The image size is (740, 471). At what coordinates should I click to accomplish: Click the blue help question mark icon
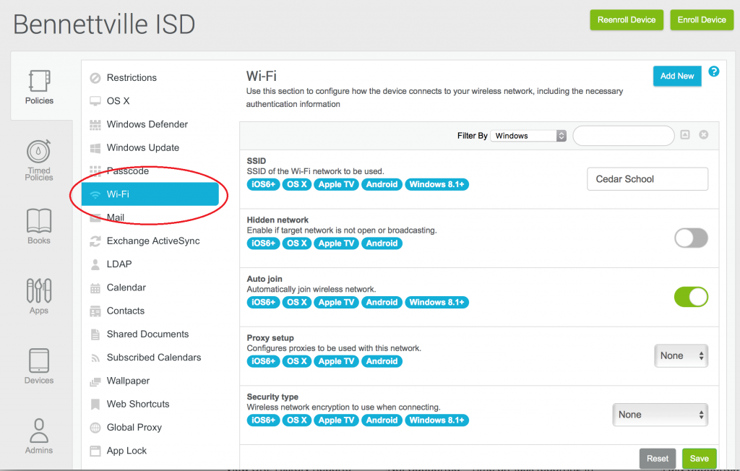713,72
